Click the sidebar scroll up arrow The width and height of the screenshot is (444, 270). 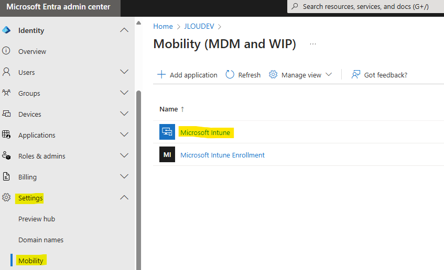click(x=138, y=23)
